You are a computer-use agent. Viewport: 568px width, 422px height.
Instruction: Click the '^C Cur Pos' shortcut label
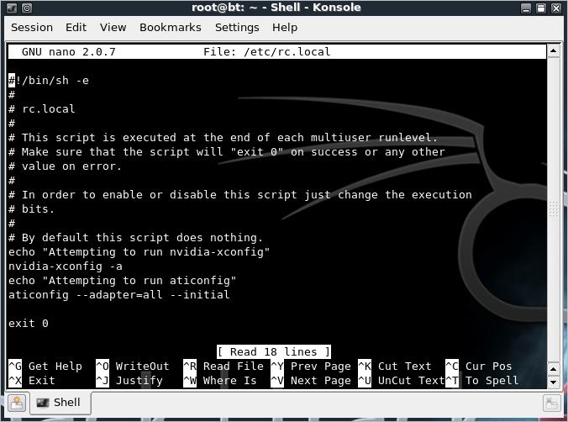pos(479,367)
